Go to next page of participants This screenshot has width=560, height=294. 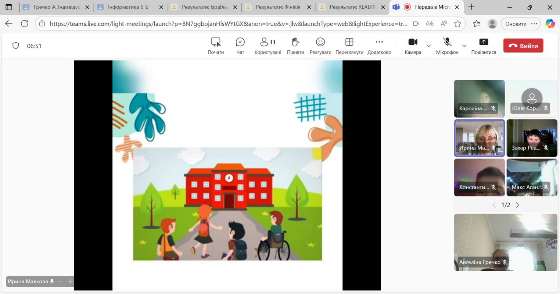(x=517, y=205)
